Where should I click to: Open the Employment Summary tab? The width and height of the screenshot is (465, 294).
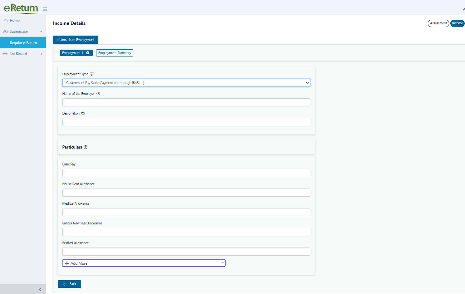(x=115, y=53)
